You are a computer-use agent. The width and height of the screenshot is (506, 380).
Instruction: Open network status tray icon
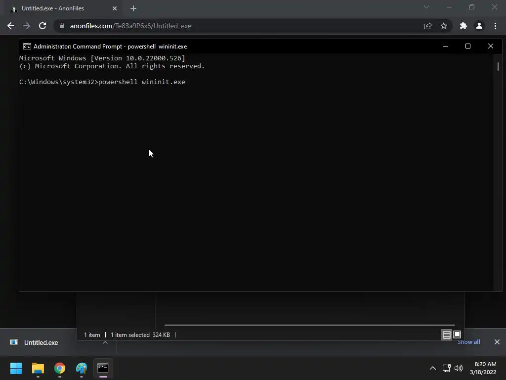(x=446, y=368)
